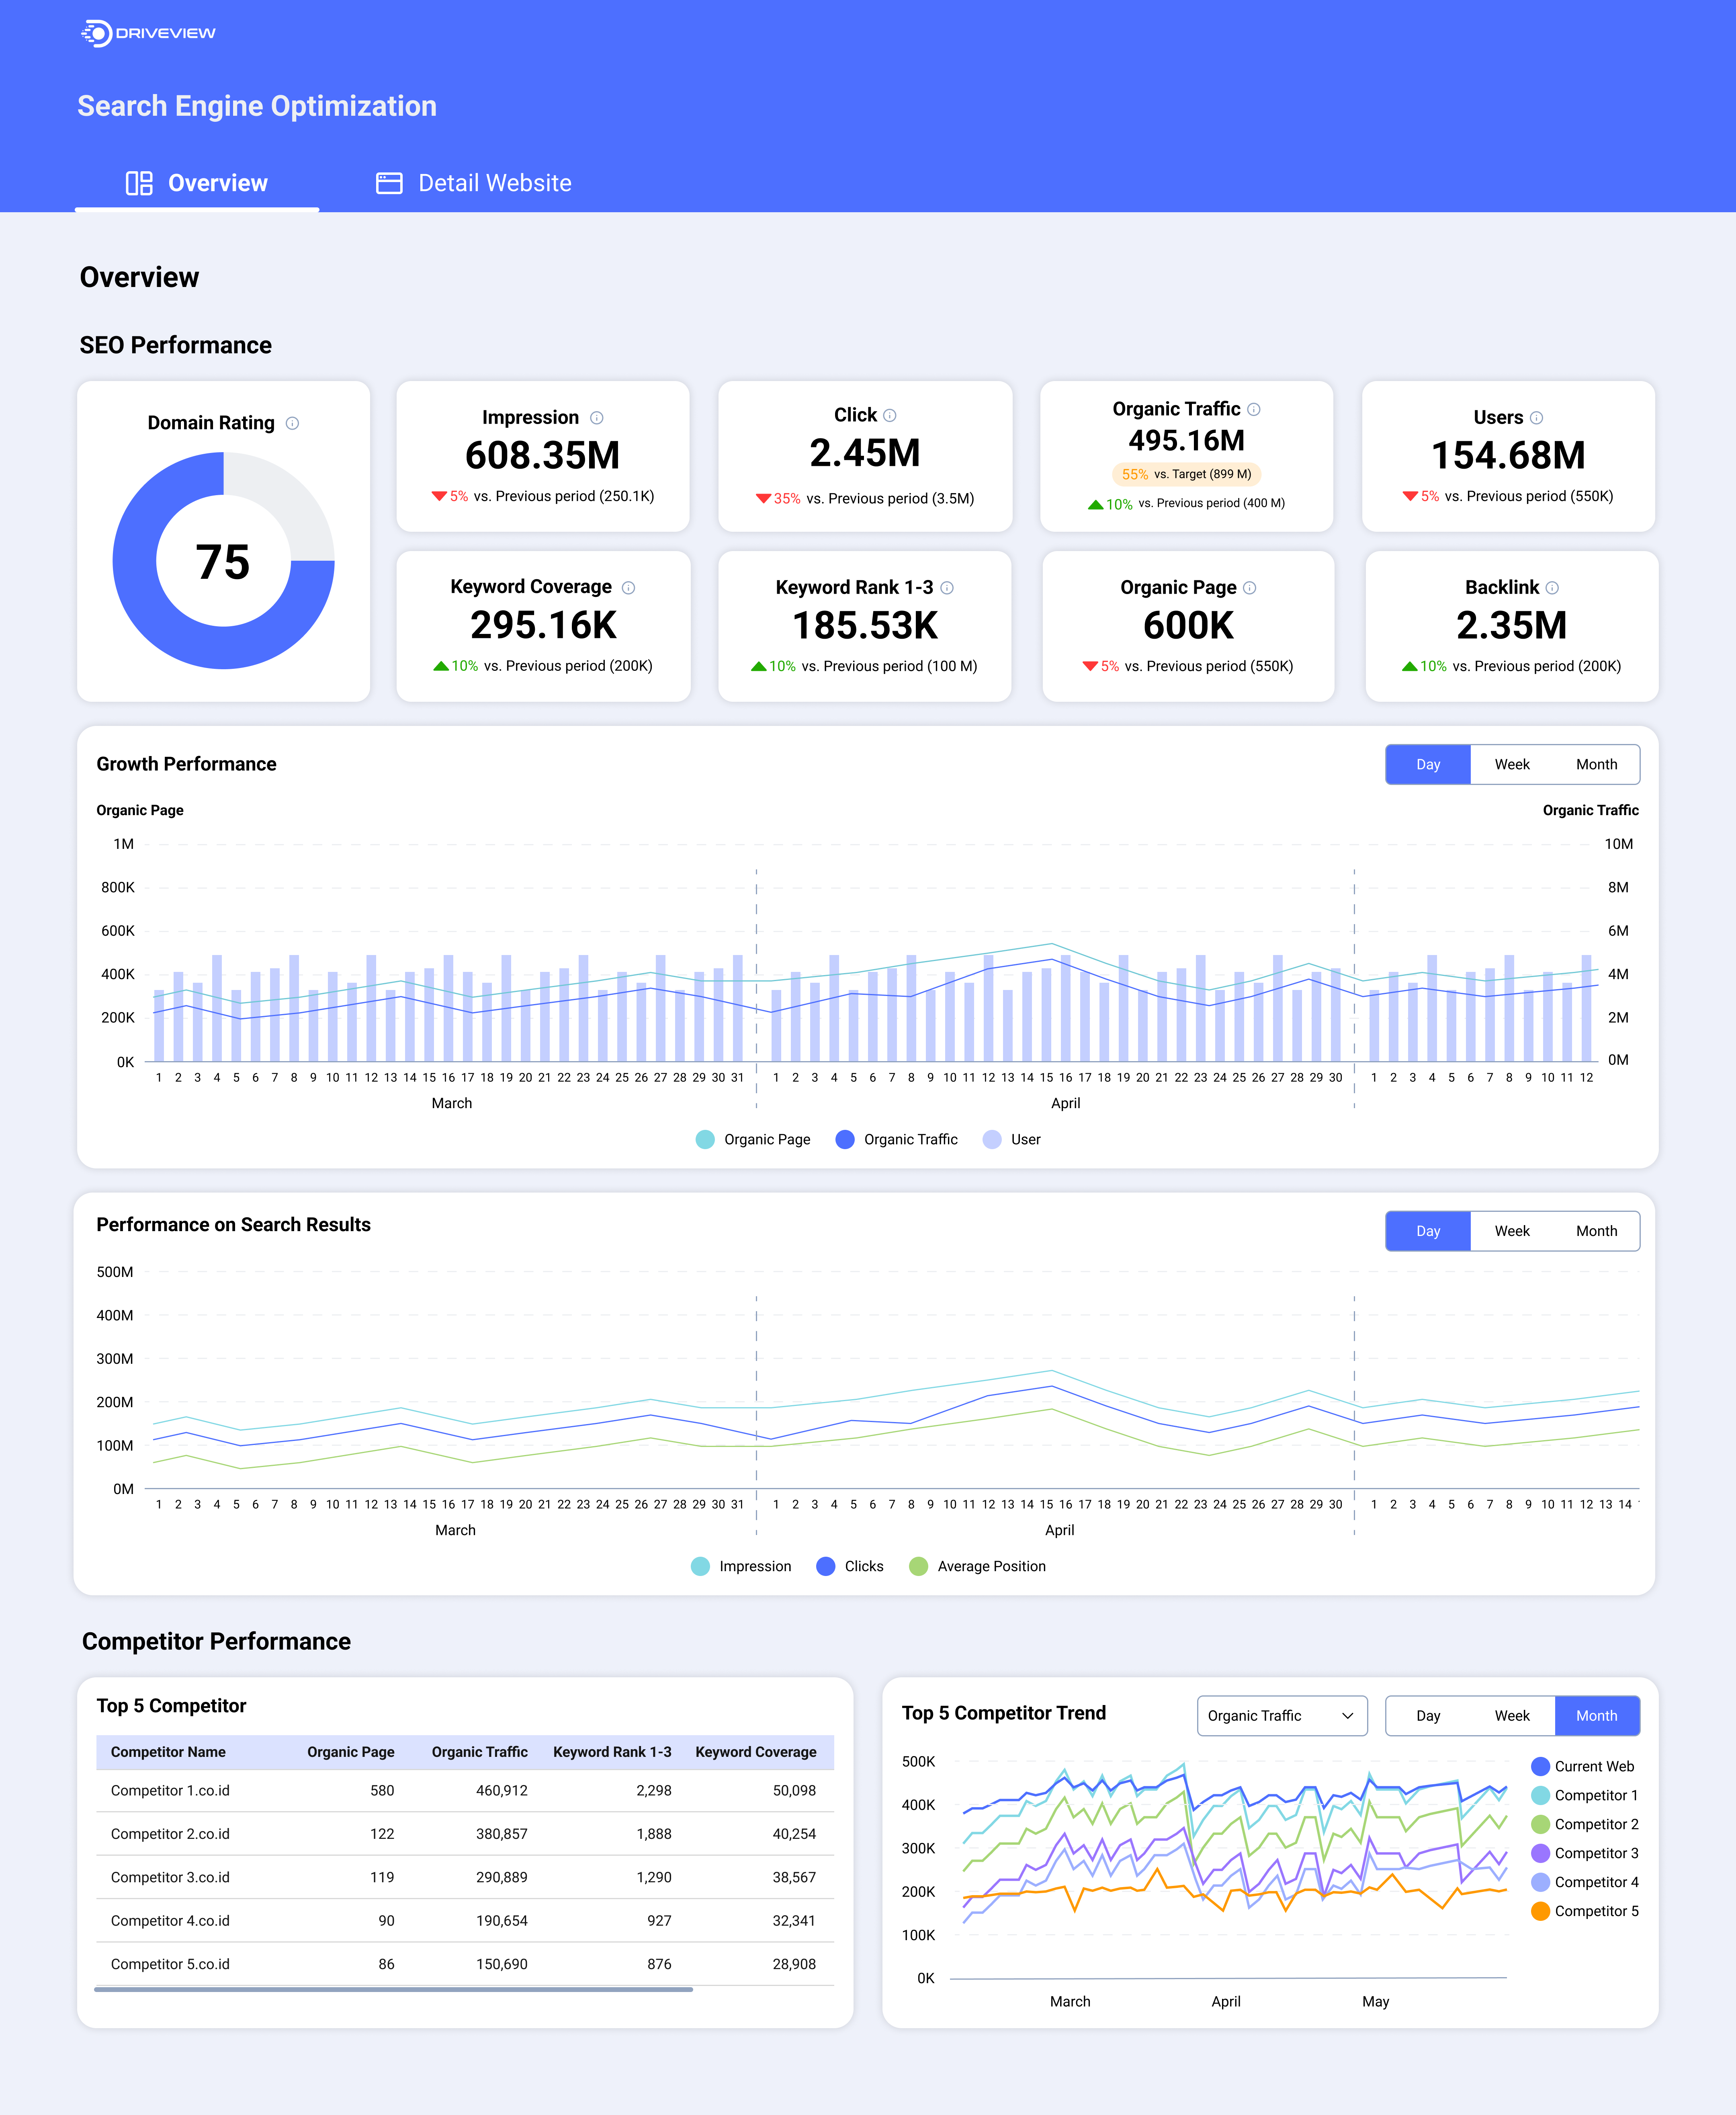This screenshot has width=1736, height=2115.
Task: Toggle the Impression legend swatch
Action: (700, 1567)
